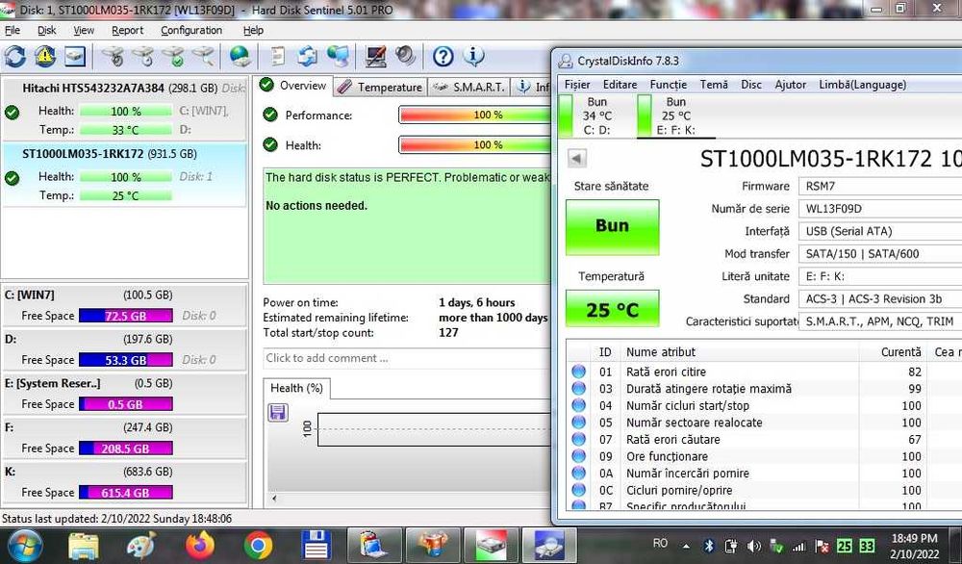Click the speaker sound toolbar icon
The width and height of the screenshot is (962, 564).
pyautogui.click(x=405, y=56)
